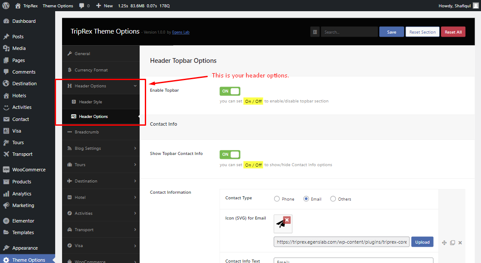Click the Templates folder icon

6,232
